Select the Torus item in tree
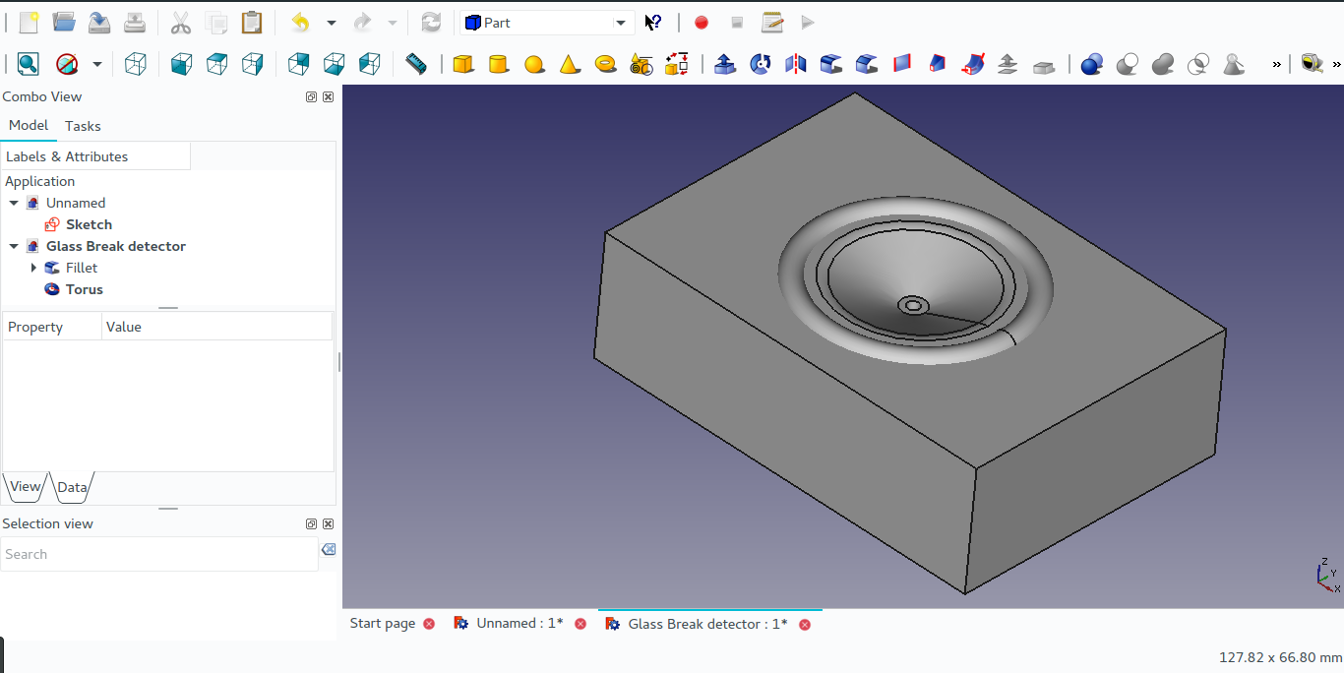Screen dimensions: 1344x673 [84, 289]
